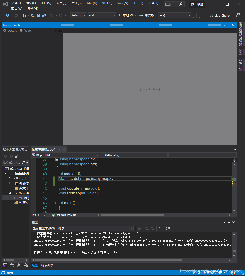Open the Debug configuration dropdown
This screenshot has height=276, width=245.
tap(84, 16)
